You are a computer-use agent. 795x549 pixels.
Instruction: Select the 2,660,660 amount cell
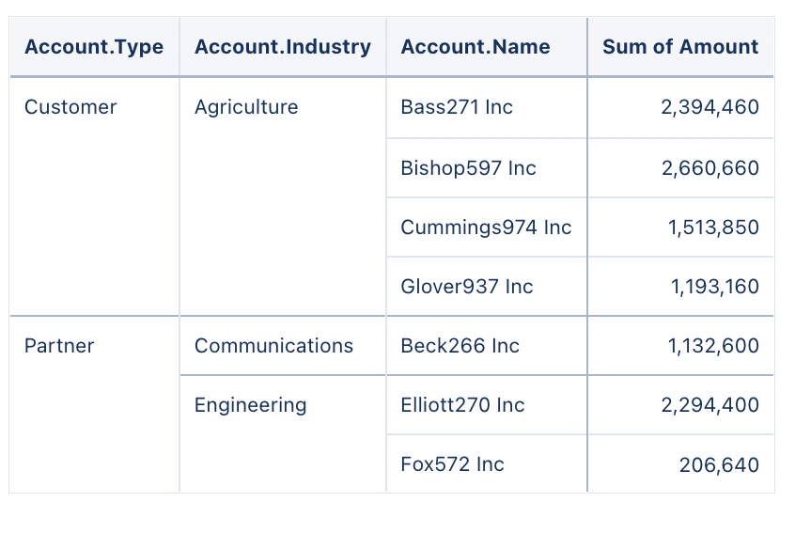pos(681,168)
